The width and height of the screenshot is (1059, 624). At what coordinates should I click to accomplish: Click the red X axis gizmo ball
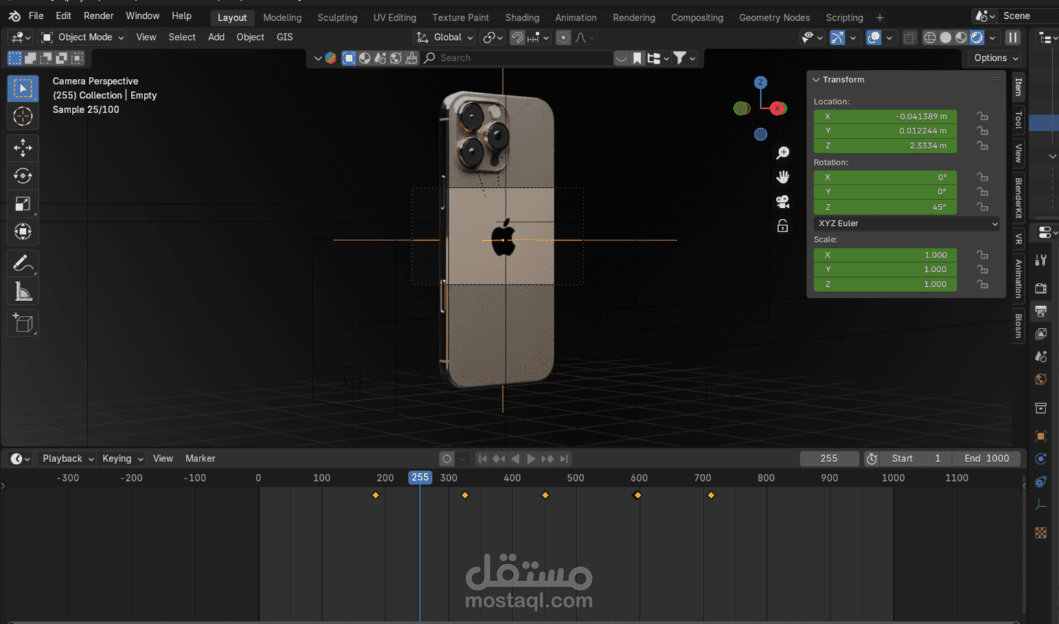777,108
